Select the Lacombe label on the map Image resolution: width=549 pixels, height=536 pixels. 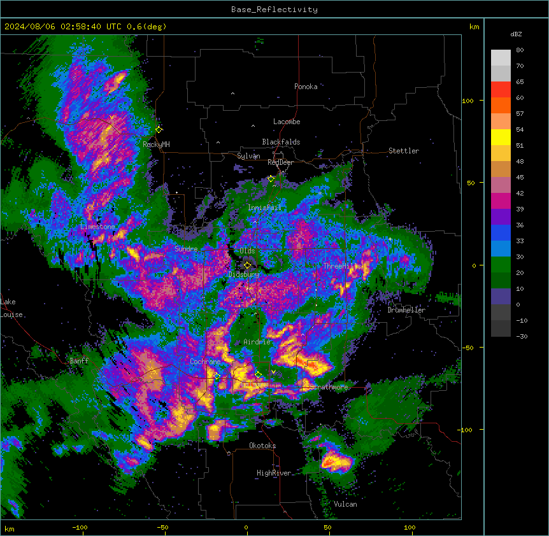(287, 122)
